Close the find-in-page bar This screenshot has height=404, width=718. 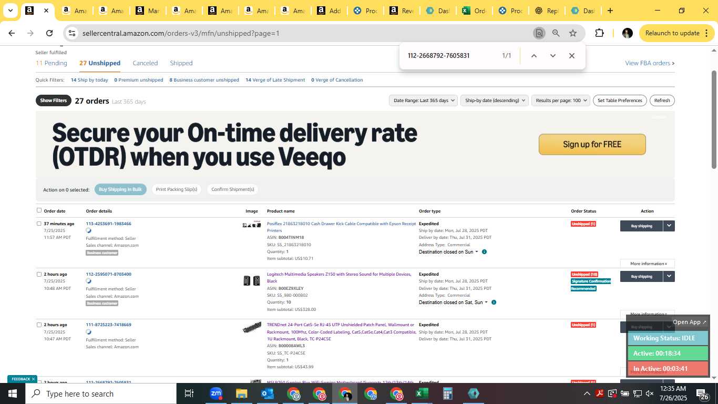[x=572, y=56]
